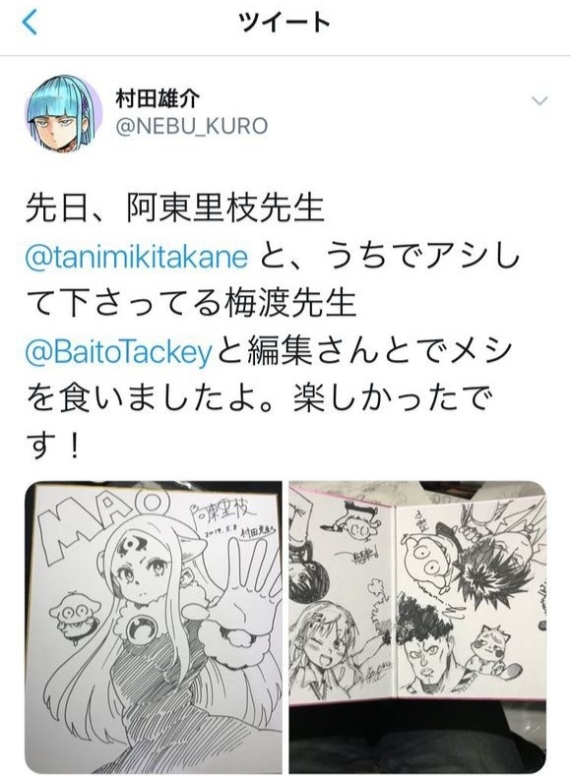This screenshot has height=776, width=571.
Task: Expand the tweet options chevron
Action: [539, 101]
